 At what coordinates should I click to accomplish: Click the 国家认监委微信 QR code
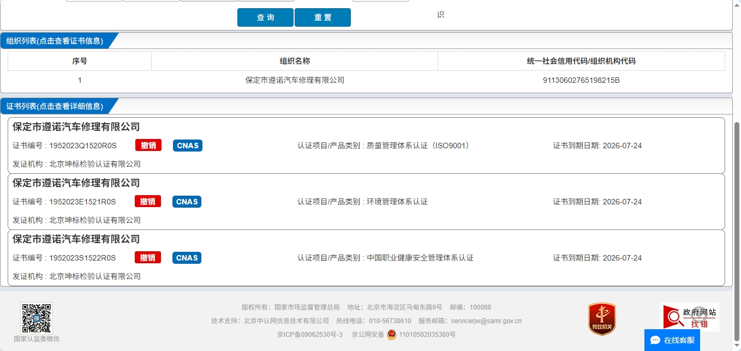(x=37, y=318)
